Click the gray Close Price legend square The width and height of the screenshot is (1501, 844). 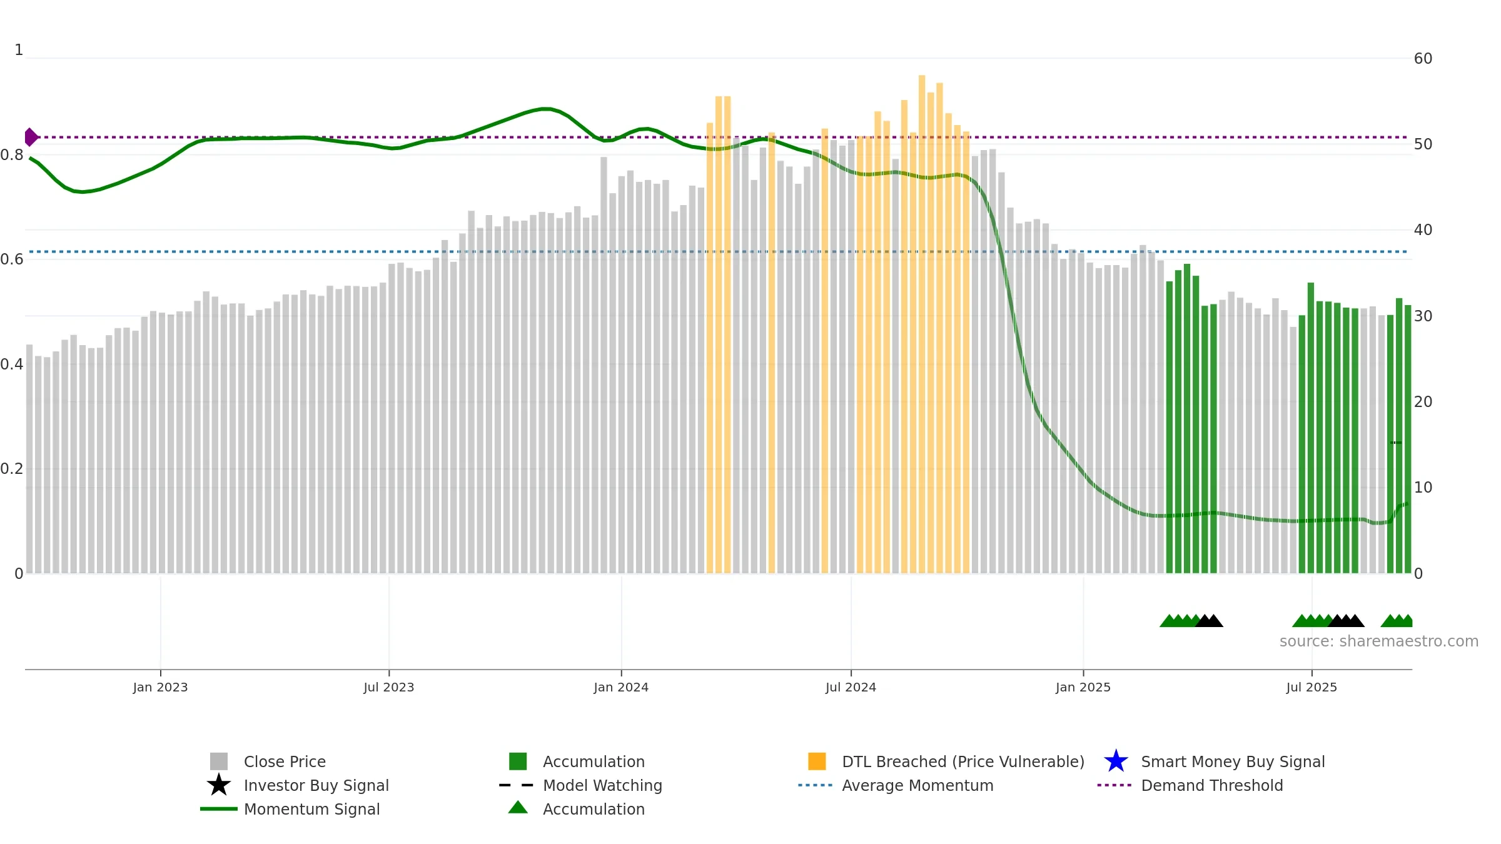pyautogui.click(x=219, y=761)
